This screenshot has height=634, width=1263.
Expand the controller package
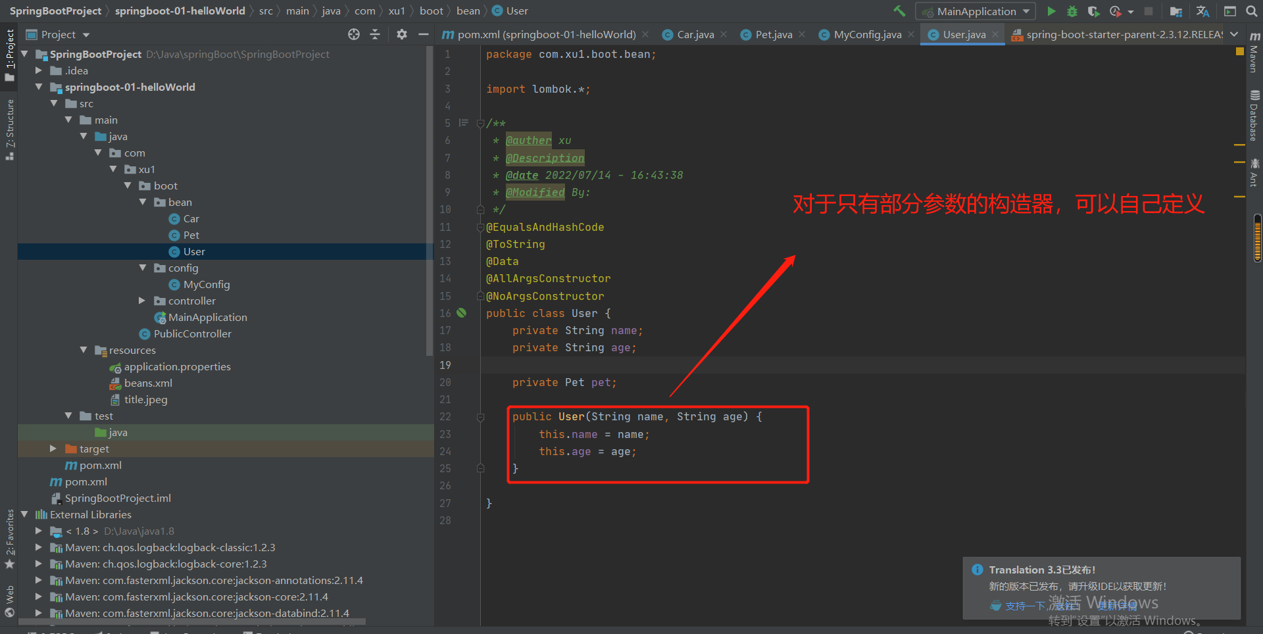point(142,301)
